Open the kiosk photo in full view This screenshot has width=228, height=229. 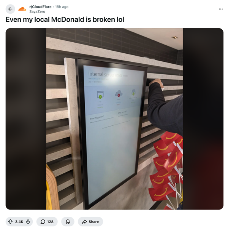tap(114, 119)
